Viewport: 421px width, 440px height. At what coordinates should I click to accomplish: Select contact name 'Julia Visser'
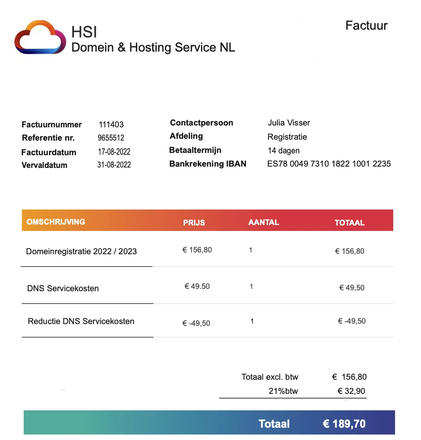click(x=289, y=123)
